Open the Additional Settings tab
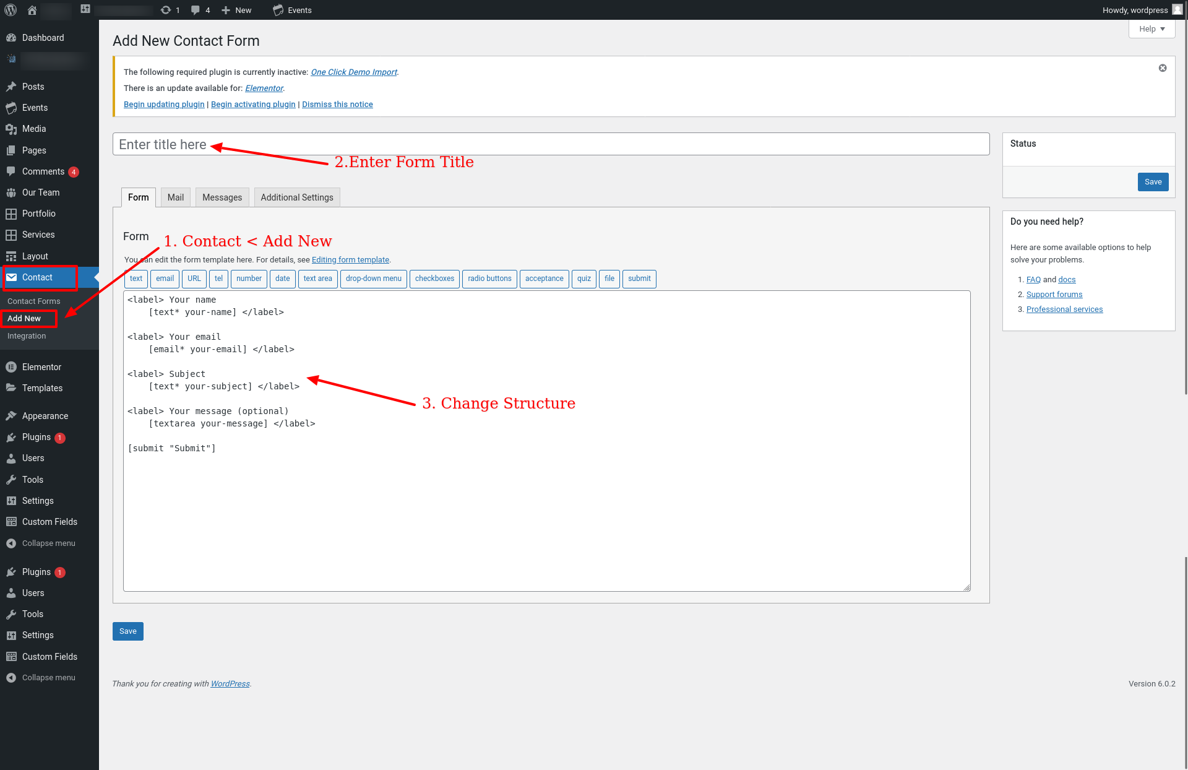 [x=297, y=197]
